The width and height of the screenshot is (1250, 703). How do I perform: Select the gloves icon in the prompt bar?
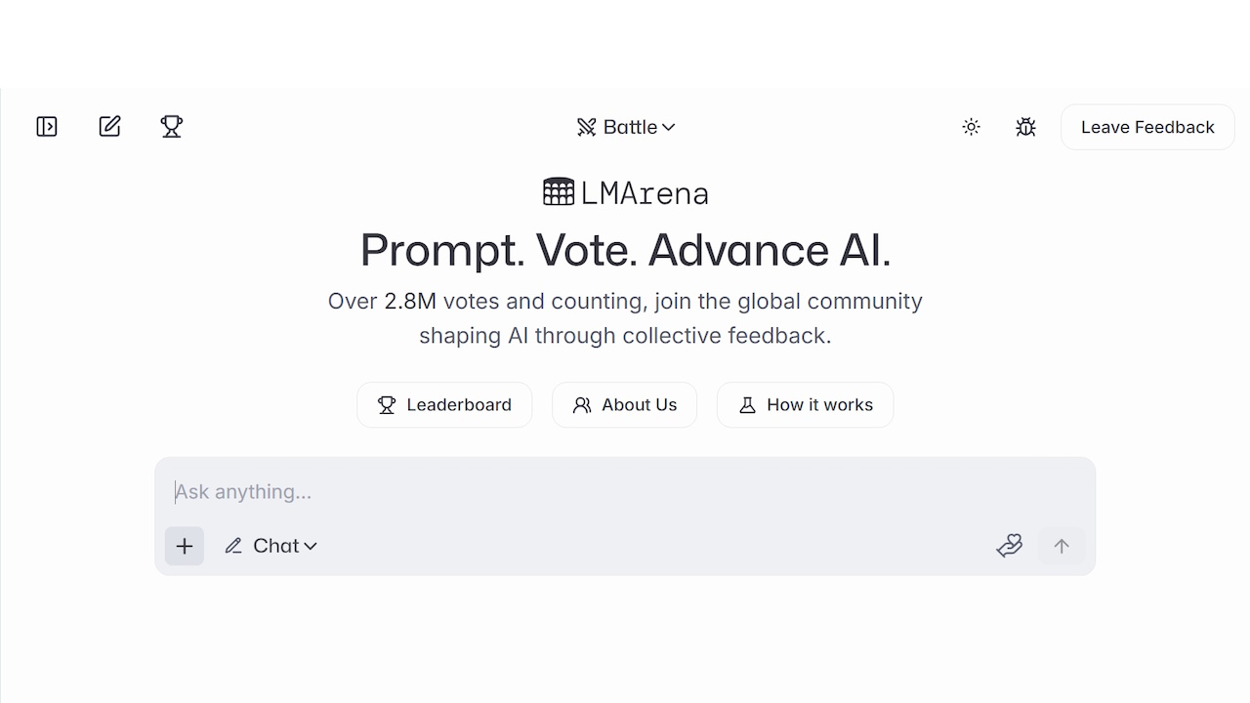[1010, 545]
